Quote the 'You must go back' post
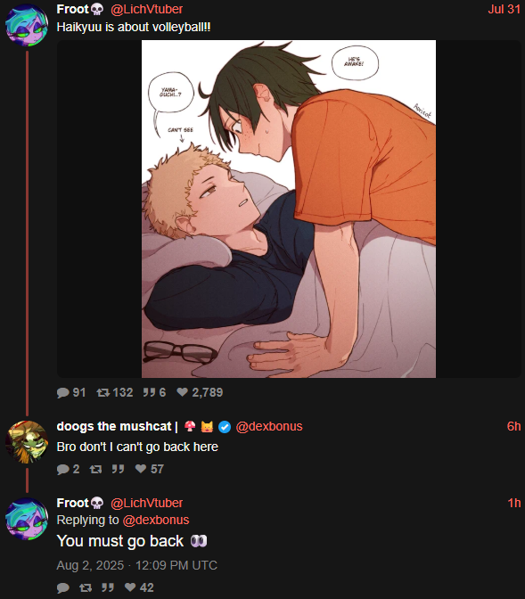Screen dimensions: 525x599 108,587
